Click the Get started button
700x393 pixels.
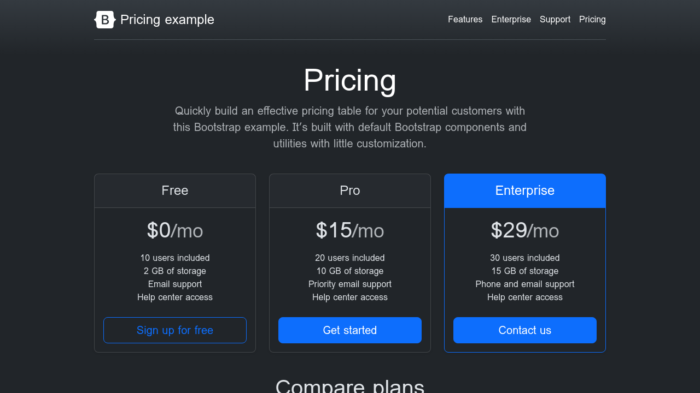[350, 330]
